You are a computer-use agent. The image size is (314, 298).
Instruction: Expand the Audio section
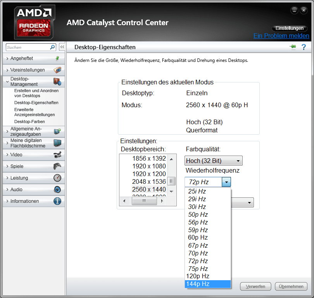click(x=7, y=190)
